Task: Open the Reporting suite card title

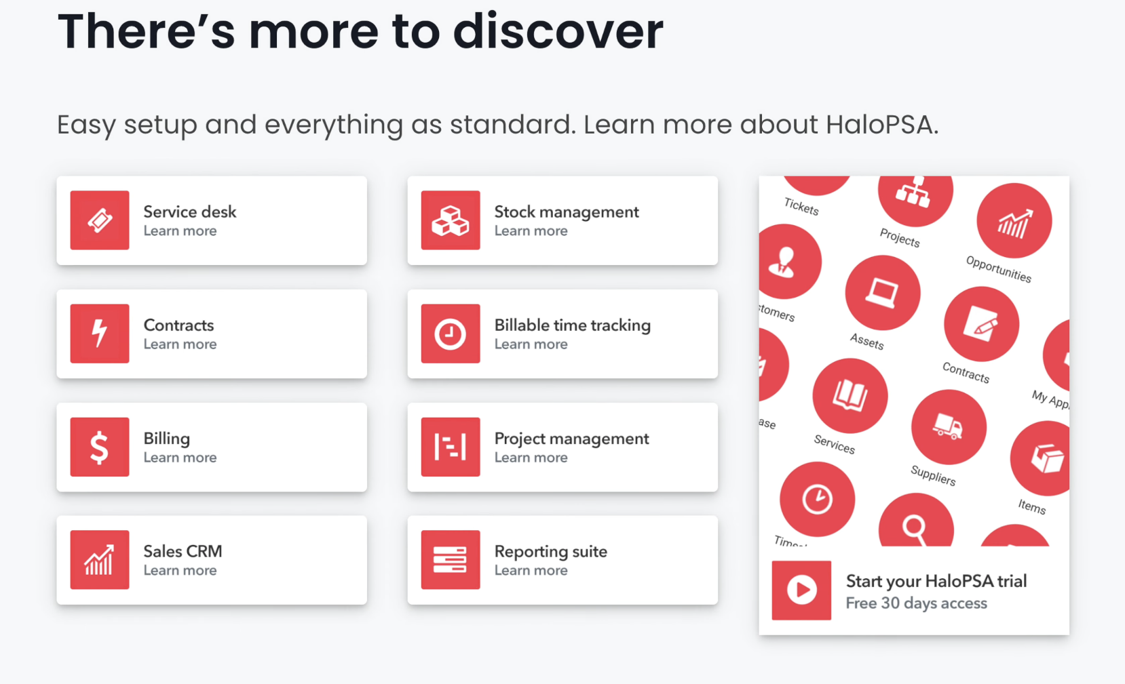Action: 551,551
